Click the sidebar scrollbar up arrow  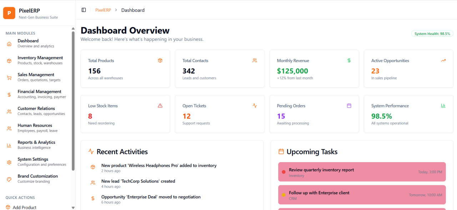point(73,29)
